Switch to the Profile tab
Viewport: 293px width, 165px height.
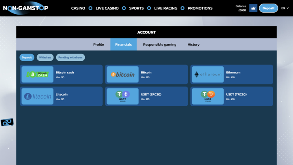[x=99, y=45]
